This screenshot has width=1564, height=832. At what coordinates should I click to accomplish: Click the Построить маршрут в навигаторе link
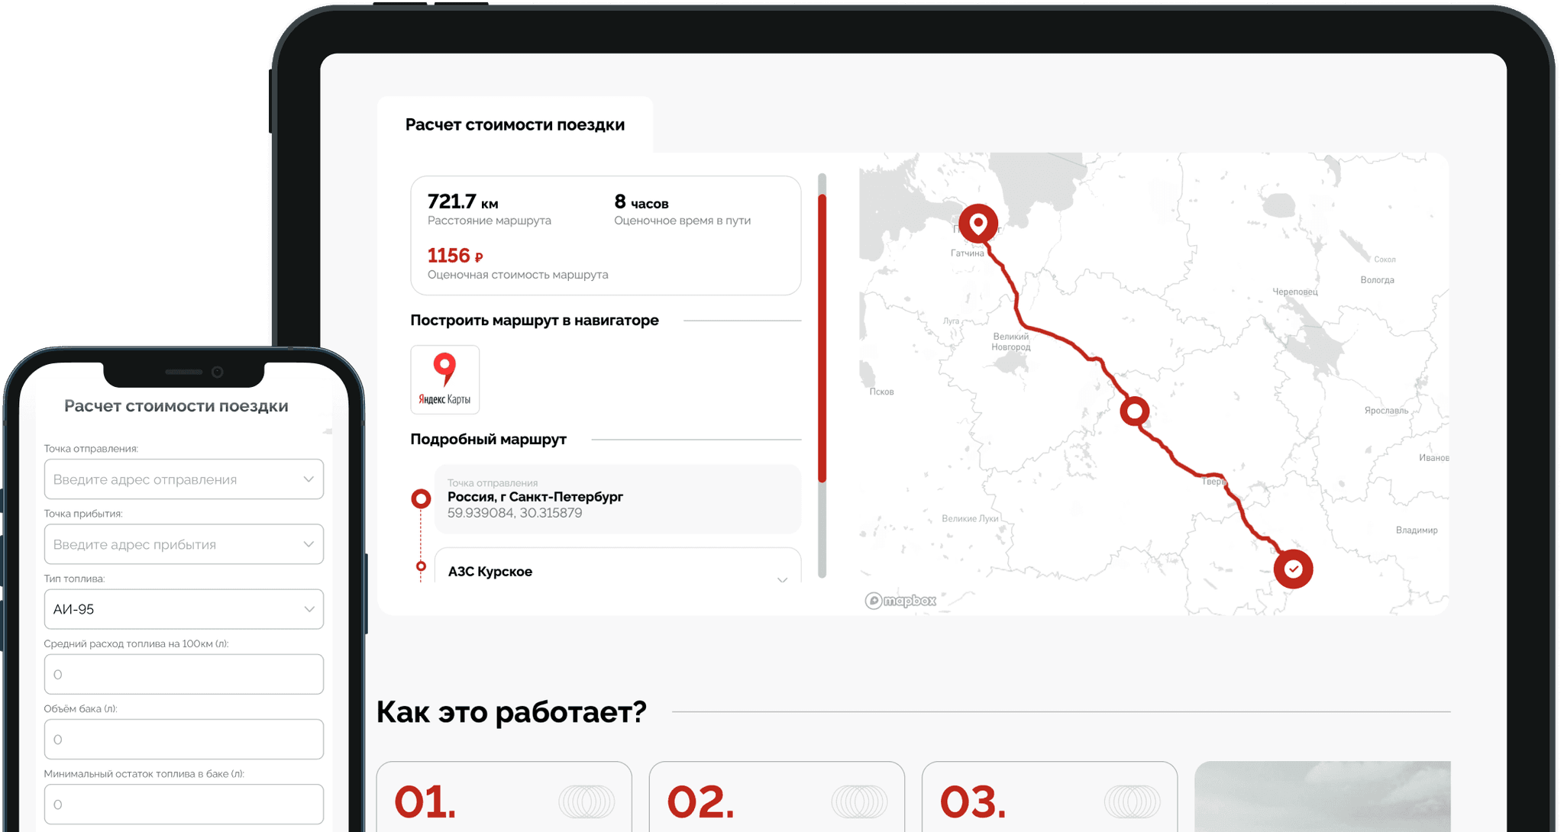[x=533, y=321]
